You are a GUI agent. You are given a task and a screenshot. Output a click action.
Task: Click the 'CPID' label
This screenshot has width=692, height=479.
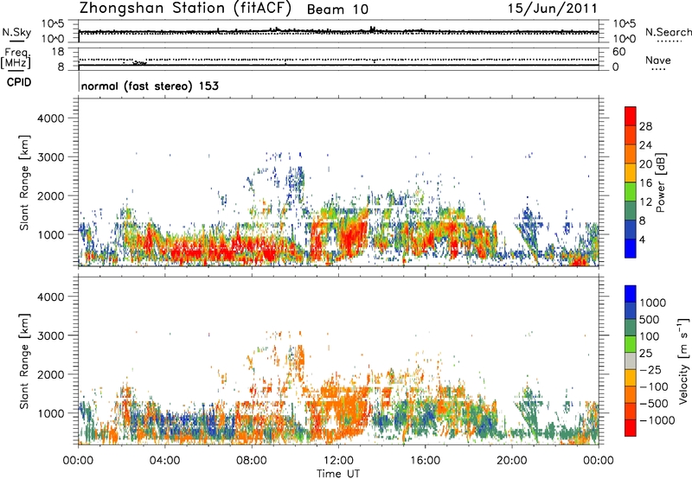(19, 82)
